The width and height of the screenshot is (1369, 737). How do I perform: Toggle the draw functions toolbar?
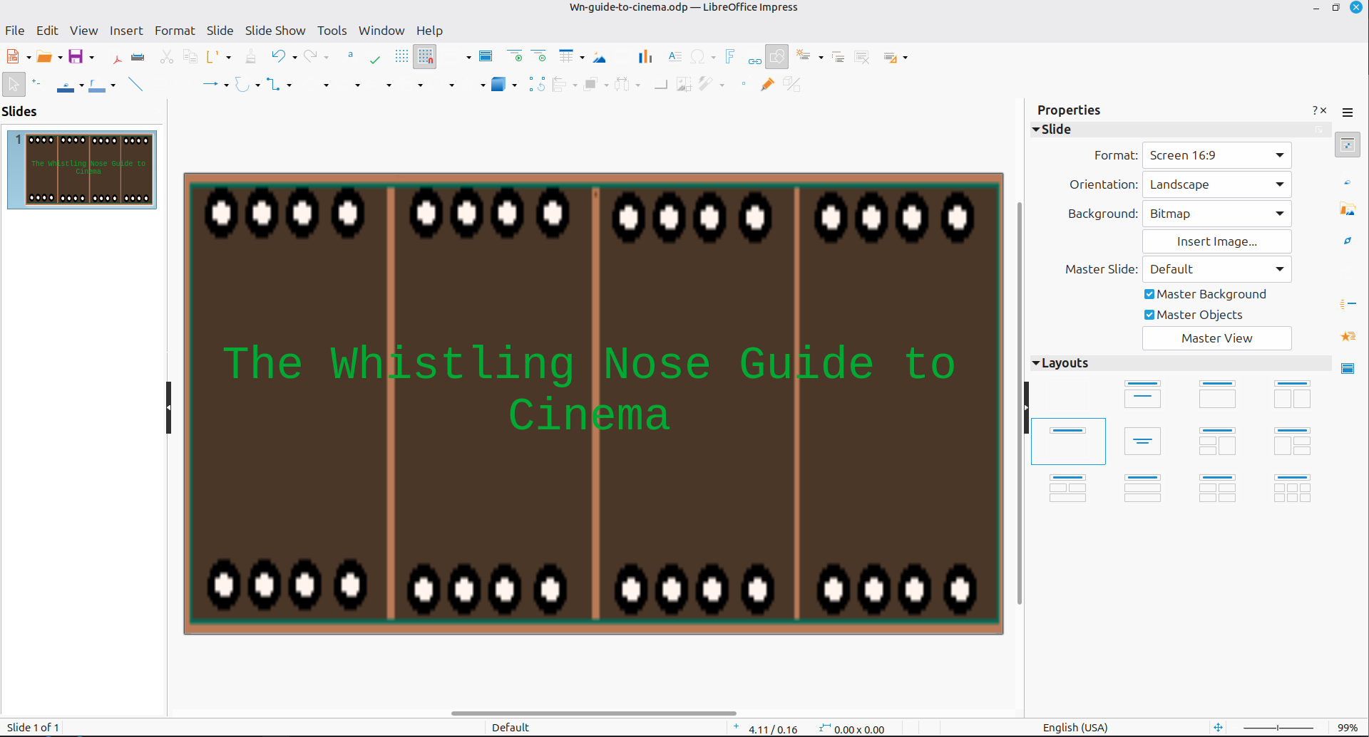pyautogui.click(x=777, y=57)
